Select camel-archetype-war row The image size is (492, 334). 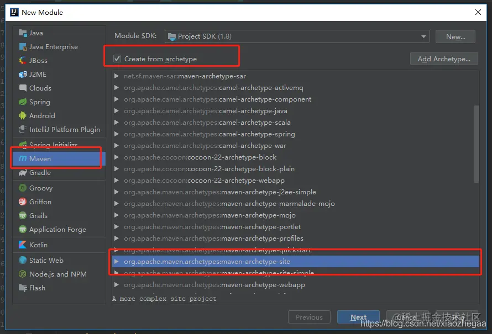pos(296,146)
